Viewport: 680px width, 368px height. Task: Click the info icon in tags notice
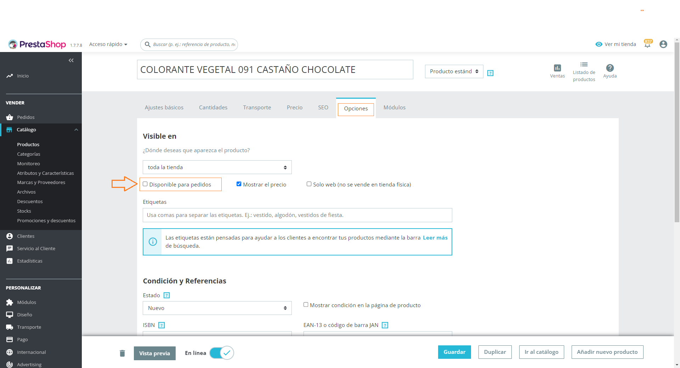(x=153, y=242)
